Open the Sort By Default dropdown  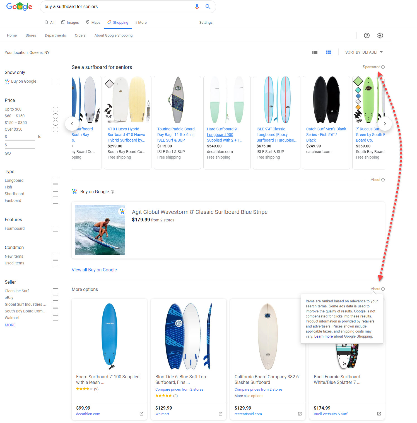coord(364,52)
